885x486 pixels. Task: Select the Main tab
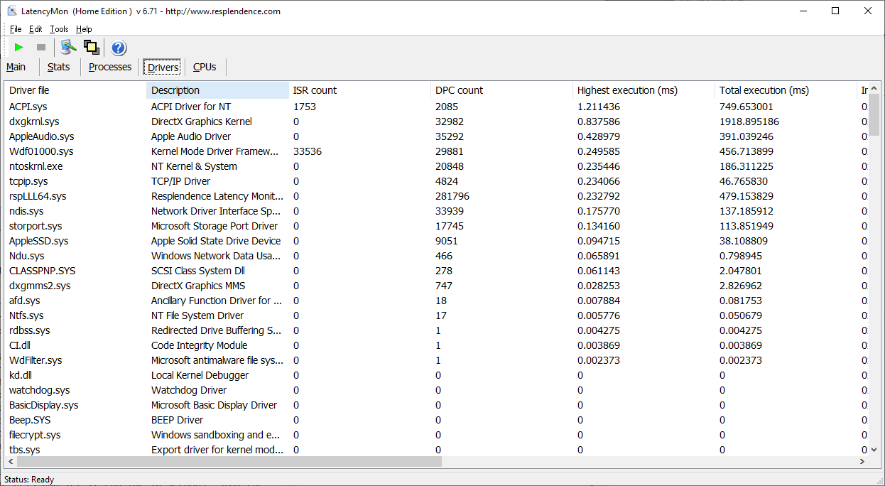(16, 67)
